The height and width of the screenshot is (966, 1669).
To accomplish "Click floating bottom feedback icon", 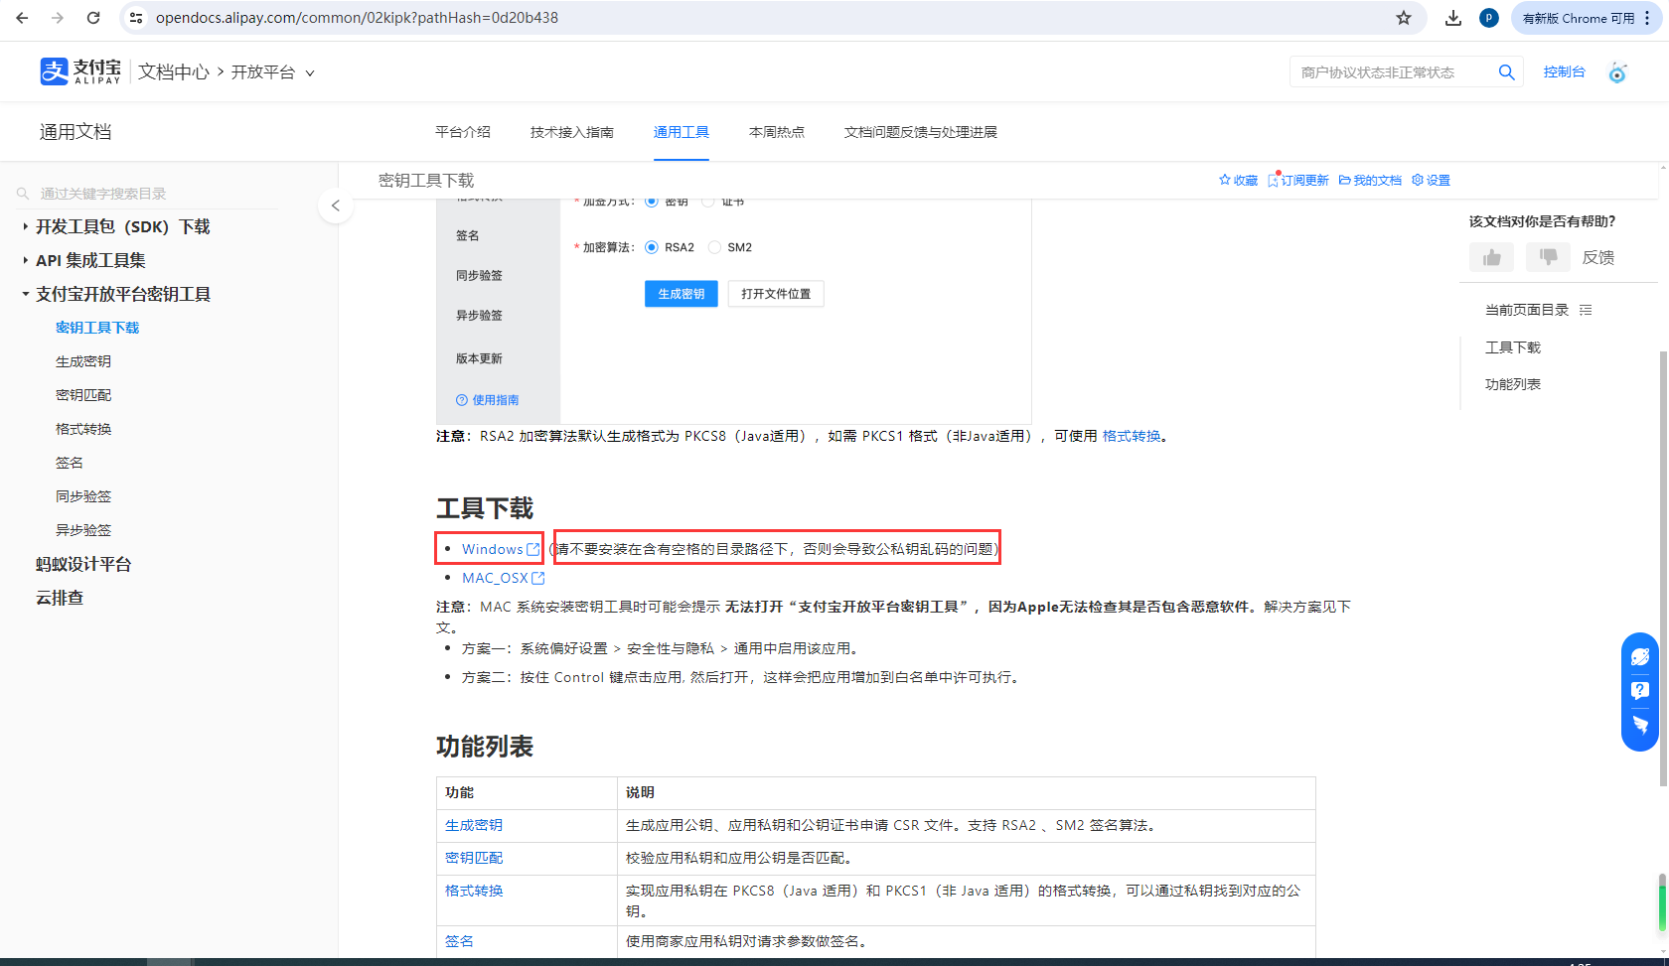I will (x=1640, y=725).
